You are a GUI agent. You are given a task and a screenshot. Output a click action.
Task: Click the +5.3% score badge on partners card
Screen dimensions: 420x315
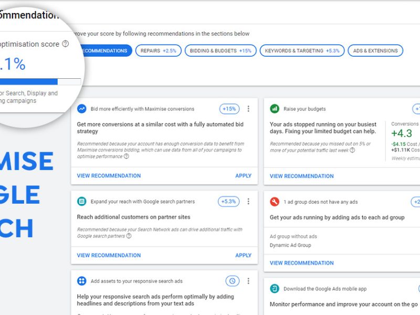coord(228,202)
